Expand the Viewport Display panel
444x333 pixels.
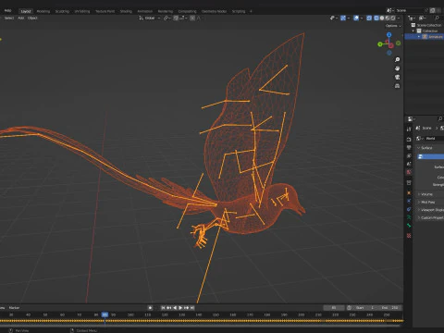click(x=431, y=210)
